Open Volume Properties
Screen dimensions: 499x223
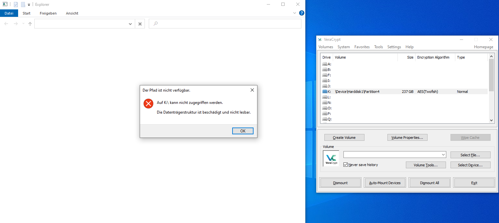point(407,138)
